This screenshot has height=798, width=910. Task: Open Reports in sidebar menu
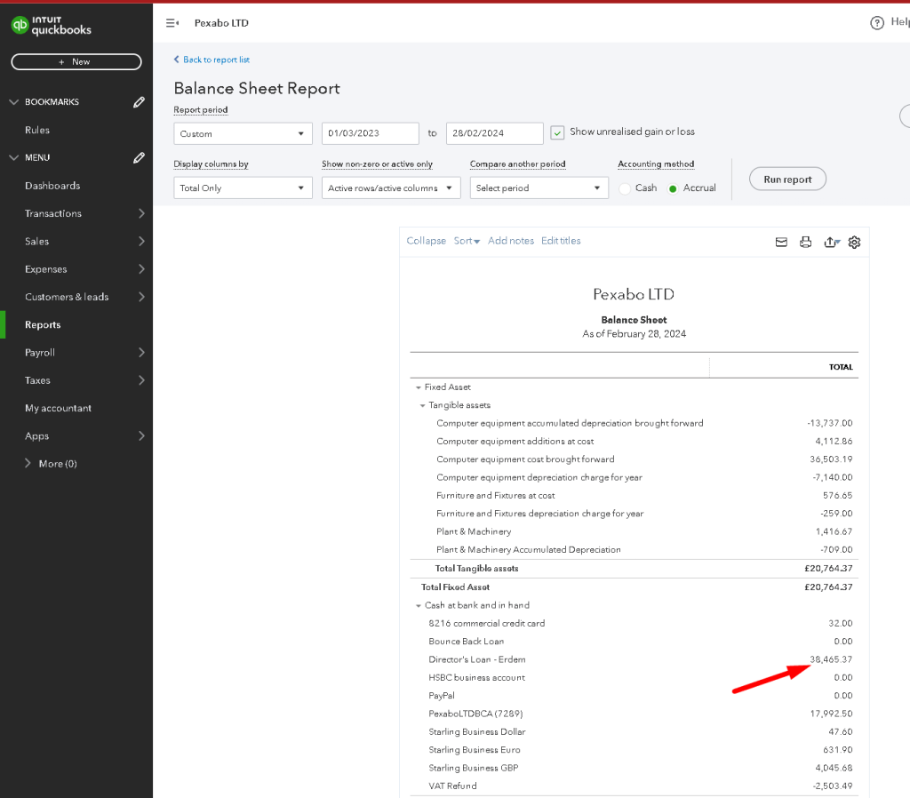43,325
